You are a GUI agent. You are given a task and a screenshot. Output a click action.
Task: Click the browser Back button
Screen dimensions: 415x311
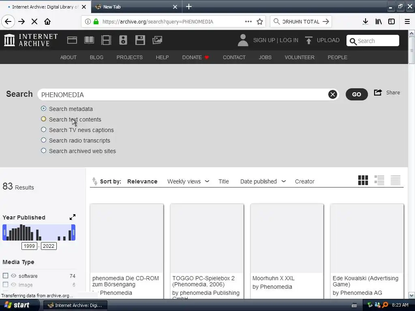click(8, 21)
